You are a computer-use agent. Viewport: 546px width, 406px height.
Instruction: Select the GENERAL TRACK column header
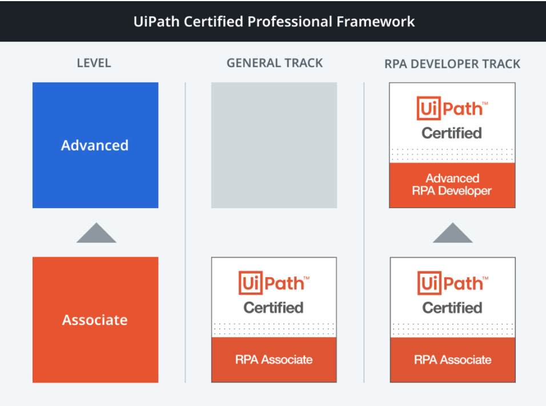coord(275,63)
